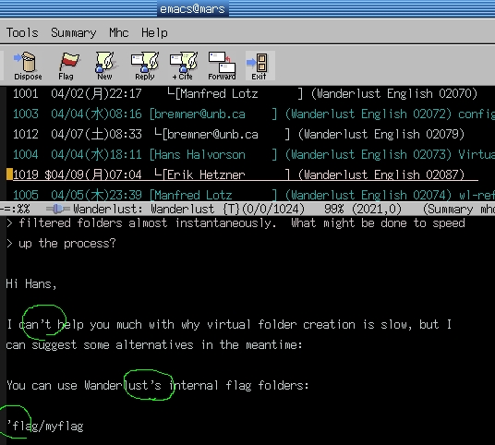Click the thread branch marker before Erik Hetzner

(158, 173)
